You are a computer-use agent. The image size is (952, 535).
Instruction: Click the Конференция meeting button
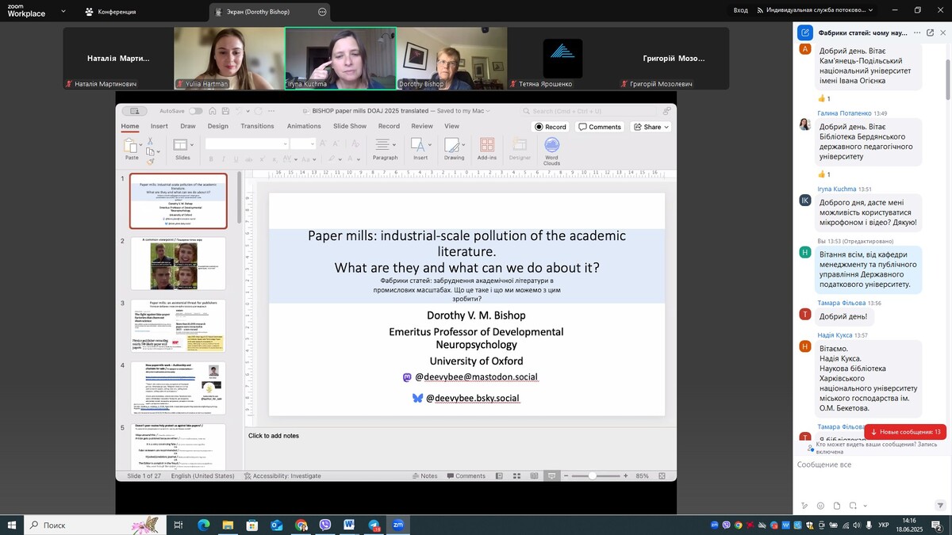111,11
